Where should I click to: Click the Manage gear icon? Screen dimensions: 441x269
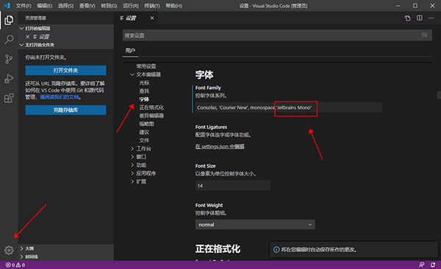click(x=9, y=250)
